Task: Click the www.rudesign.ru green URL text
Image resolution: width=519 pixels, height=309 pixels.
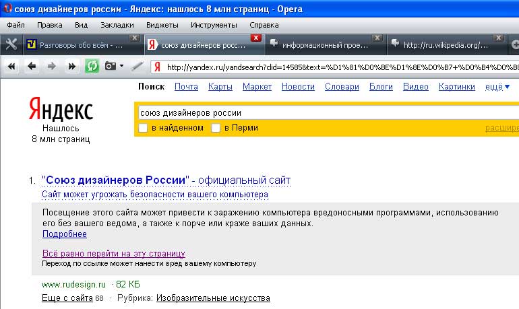Action: click(x=73, y=285)
